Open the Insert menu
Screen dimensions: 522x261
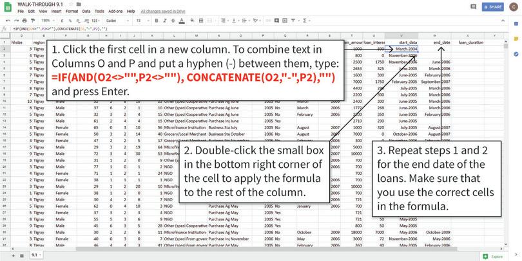56,12
